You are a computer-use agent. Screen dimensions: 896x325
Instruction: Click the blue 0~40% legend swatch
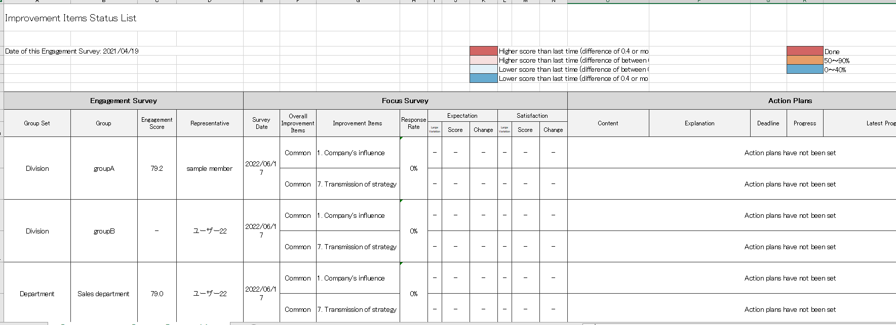tap(804, 69)
